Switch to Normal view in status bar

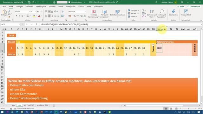coord(166,109)
